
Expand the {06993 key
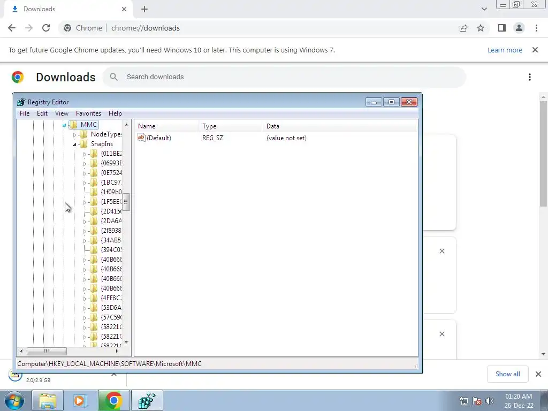(x=85, y=164)
